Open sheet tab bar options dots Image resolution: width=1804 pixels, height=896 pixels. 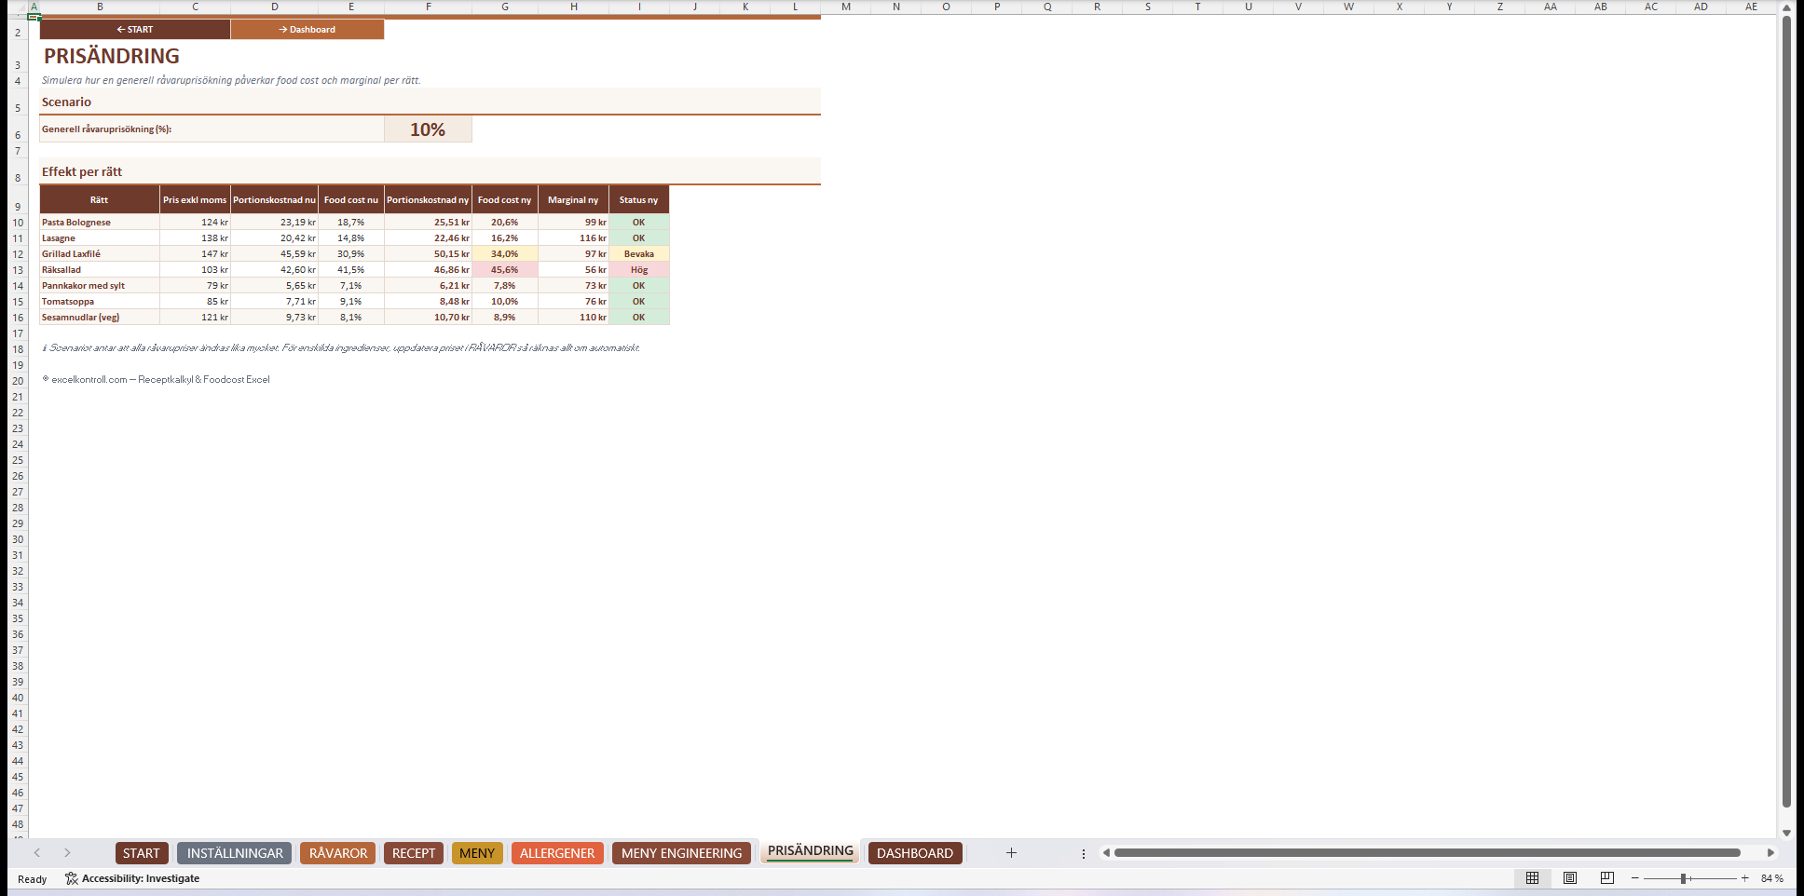pos(1084,853)
